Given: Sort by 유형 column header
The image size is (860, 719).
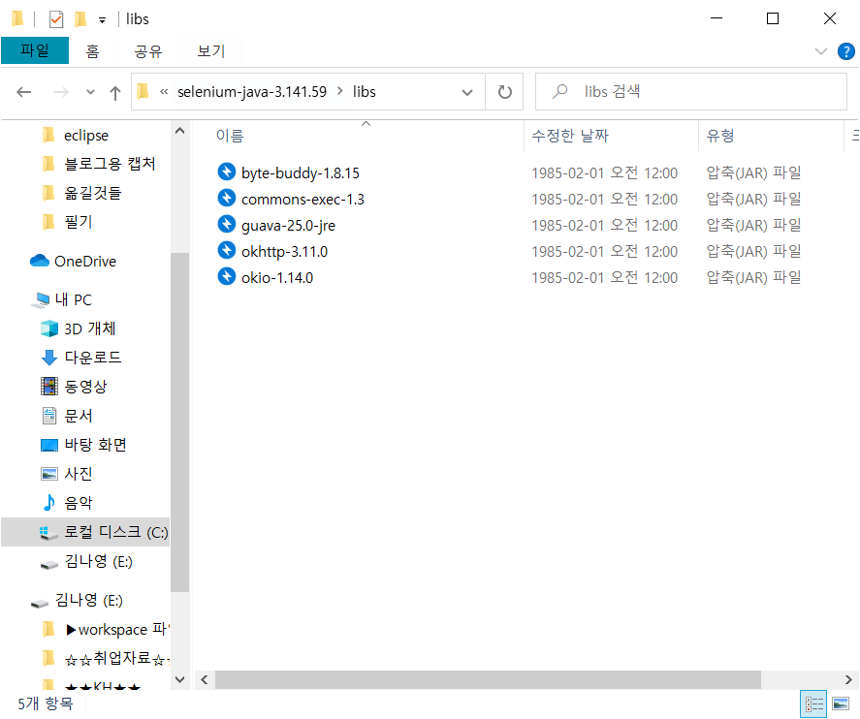Looking at the screenshot, I should (719, 136).
